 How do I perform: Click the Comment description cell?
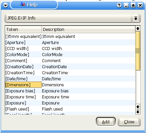click(88, 61)
